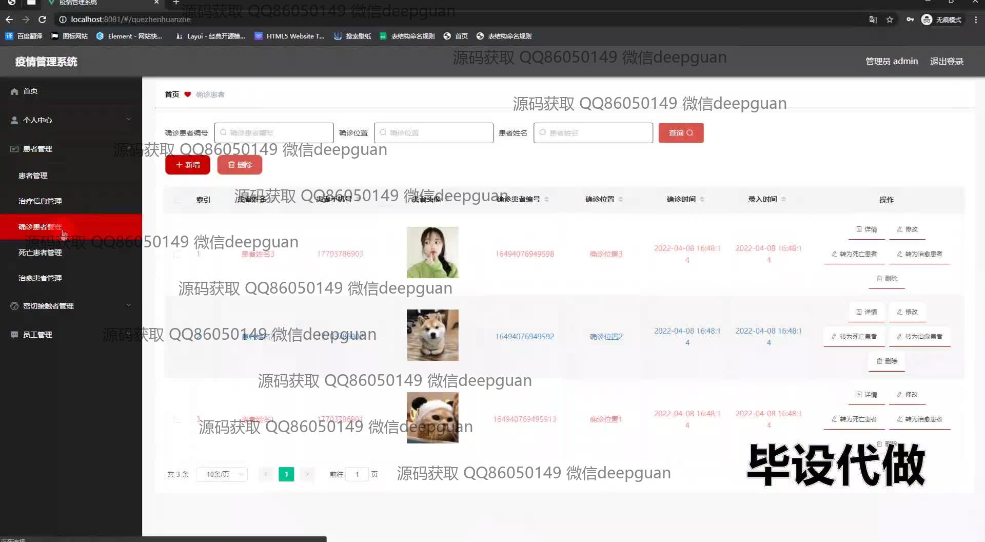Click the 员工管理 sidebar icon
The height and width of the screenshot is (542, 985).
pyautogui.click(x=14, y=335)
